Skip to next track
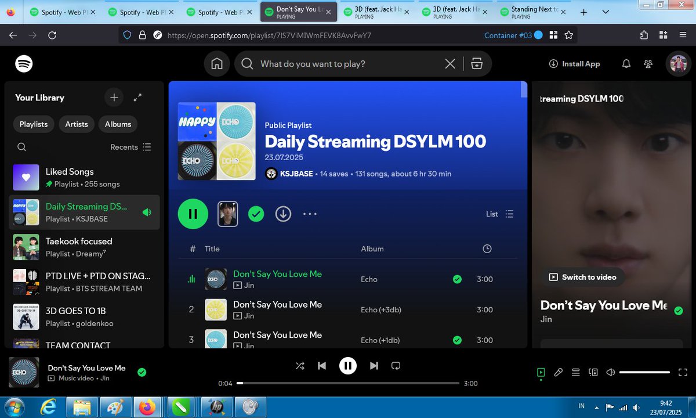 (x=374, y=366)
